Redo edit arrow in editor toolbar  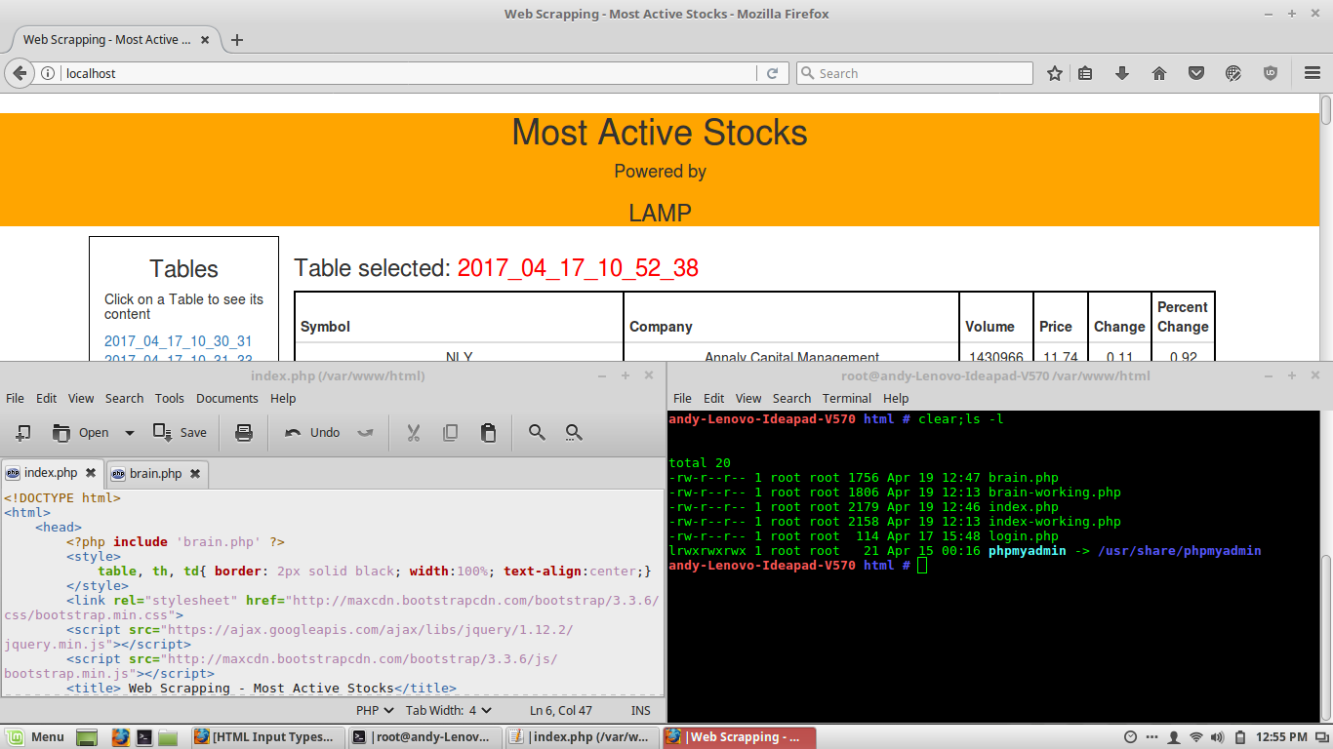(365, 432)
